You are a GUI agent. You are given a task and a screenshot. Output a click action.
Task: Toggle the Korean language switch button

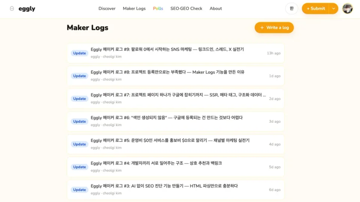[x=292, y=9]
